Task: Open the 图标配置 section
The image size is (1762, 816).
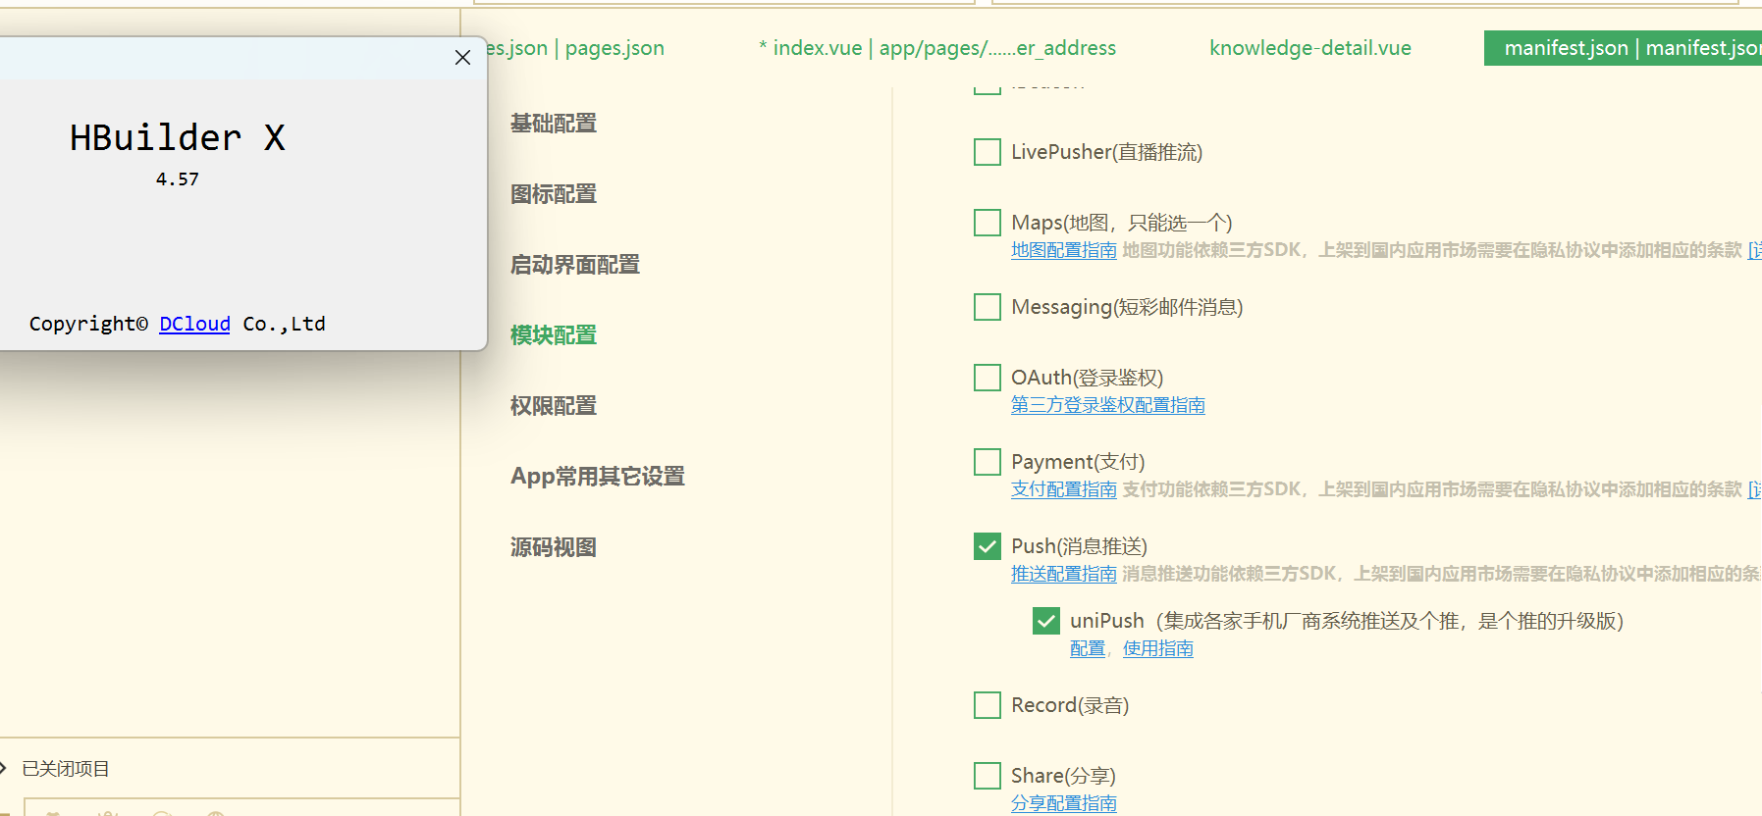Action: [x=554, y=194]
